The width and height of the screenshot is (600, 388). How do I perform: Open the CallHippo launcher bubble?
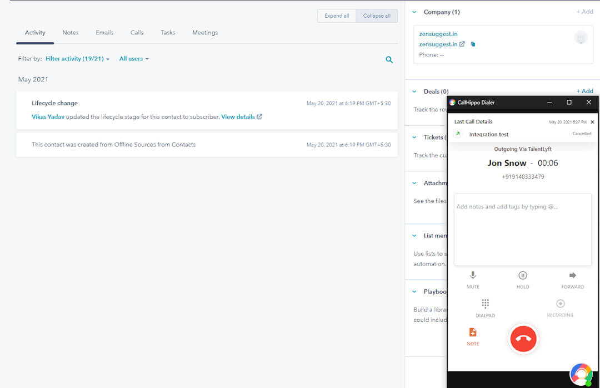tap(581, 374)
